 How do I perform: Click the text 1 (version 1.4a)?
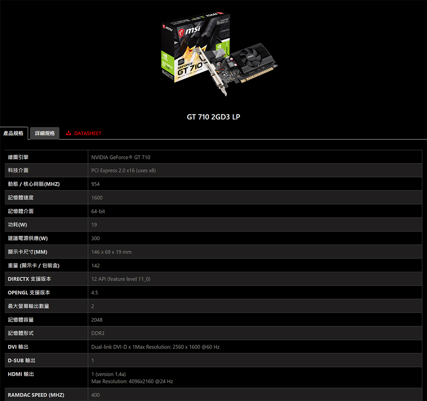tap(108, 374)
